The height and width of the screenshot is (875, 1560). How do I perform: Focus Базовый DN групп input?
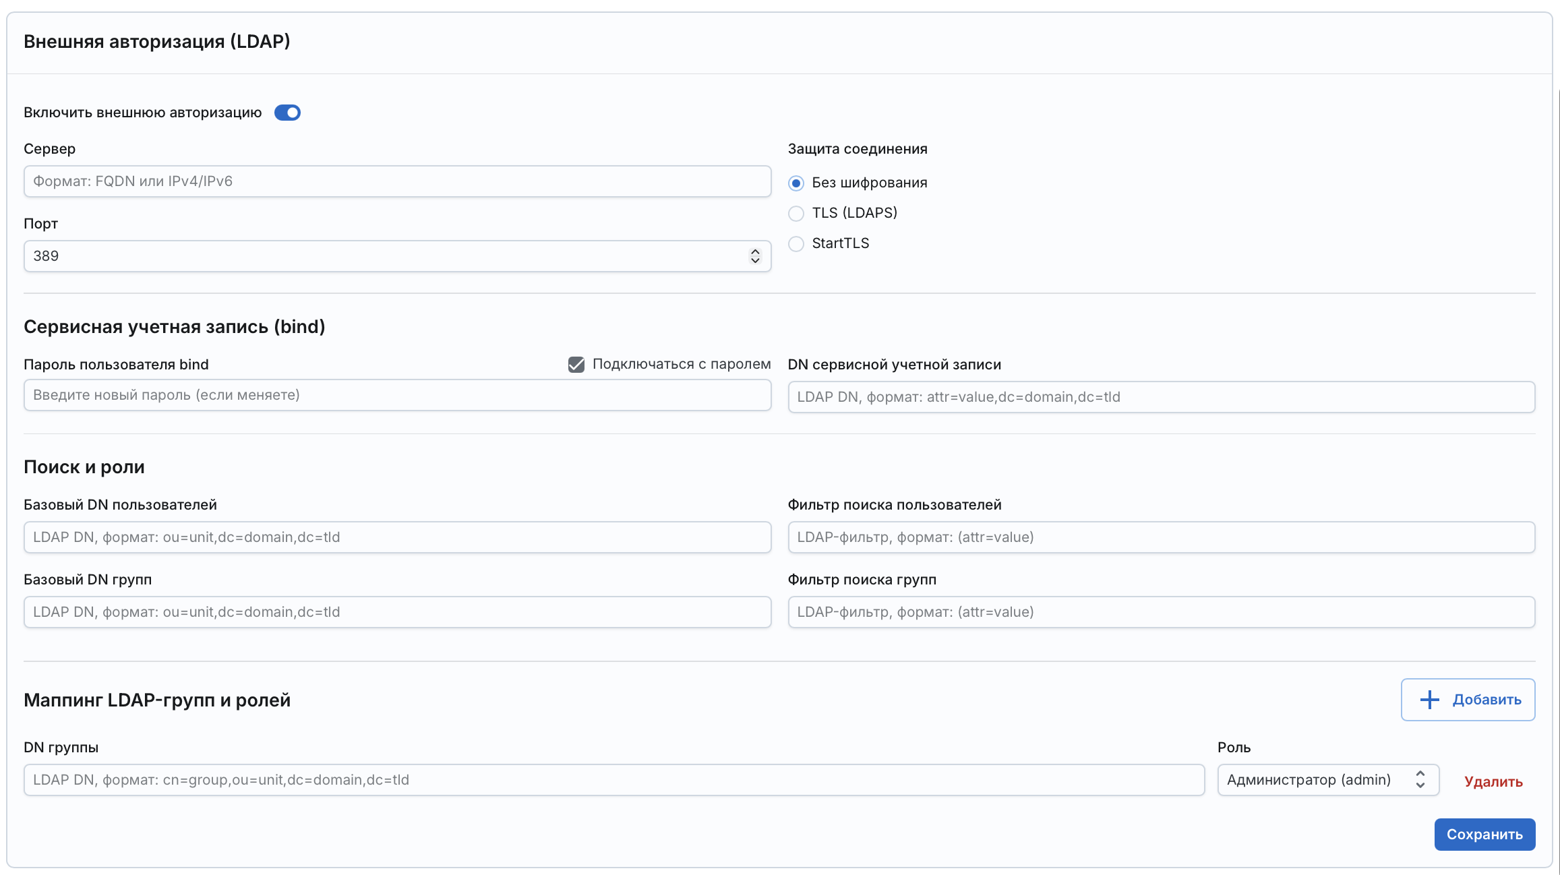point(397,612)
